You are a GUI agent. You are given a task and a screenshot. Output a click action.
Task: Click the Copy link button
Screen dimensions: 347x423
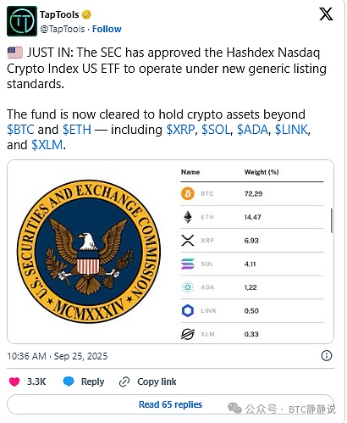pyautogui.click(x=148, y=381)
